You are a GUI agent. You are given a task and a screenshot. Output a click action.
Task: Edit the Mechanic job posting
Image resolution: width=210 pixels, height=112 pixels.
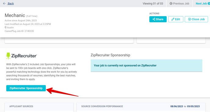click(176, 19)
